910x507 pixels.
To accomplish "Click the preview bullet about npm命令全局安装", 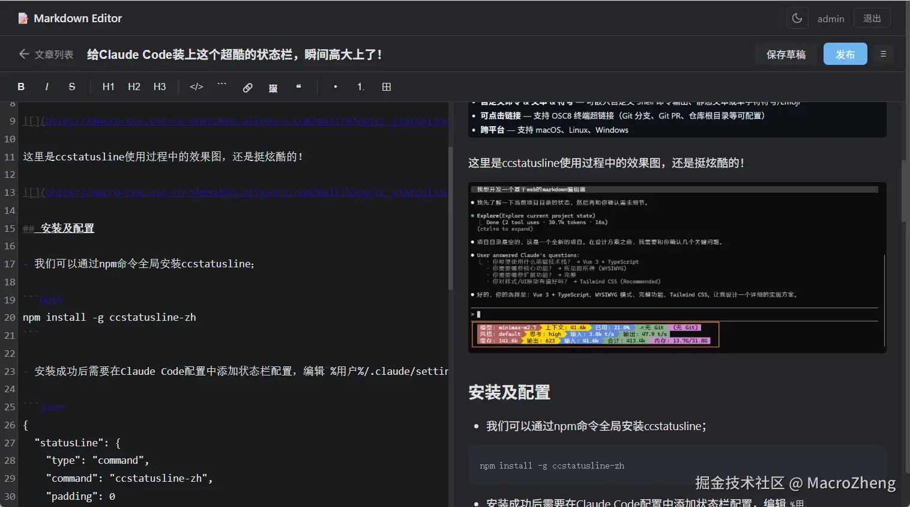I will pyautogui.click(x=596, y=426).
